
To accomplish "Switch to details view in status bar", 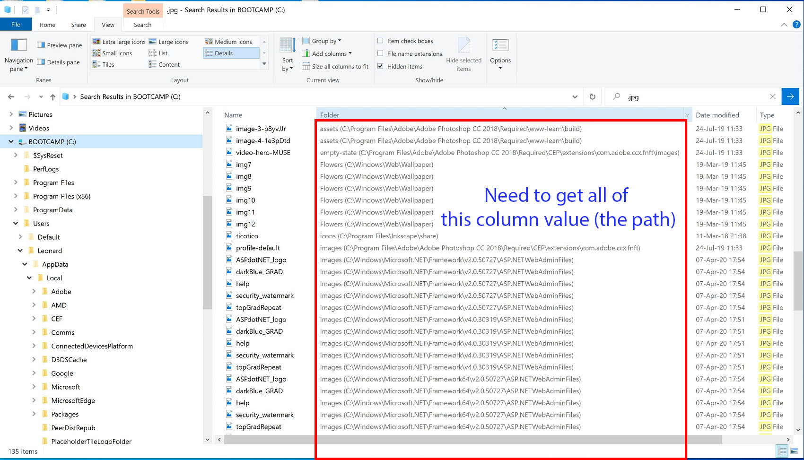I will (x=782, y=451).
